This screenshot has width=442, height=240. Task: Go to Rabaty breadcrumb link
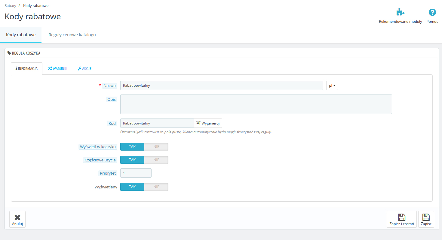point(10,6)
